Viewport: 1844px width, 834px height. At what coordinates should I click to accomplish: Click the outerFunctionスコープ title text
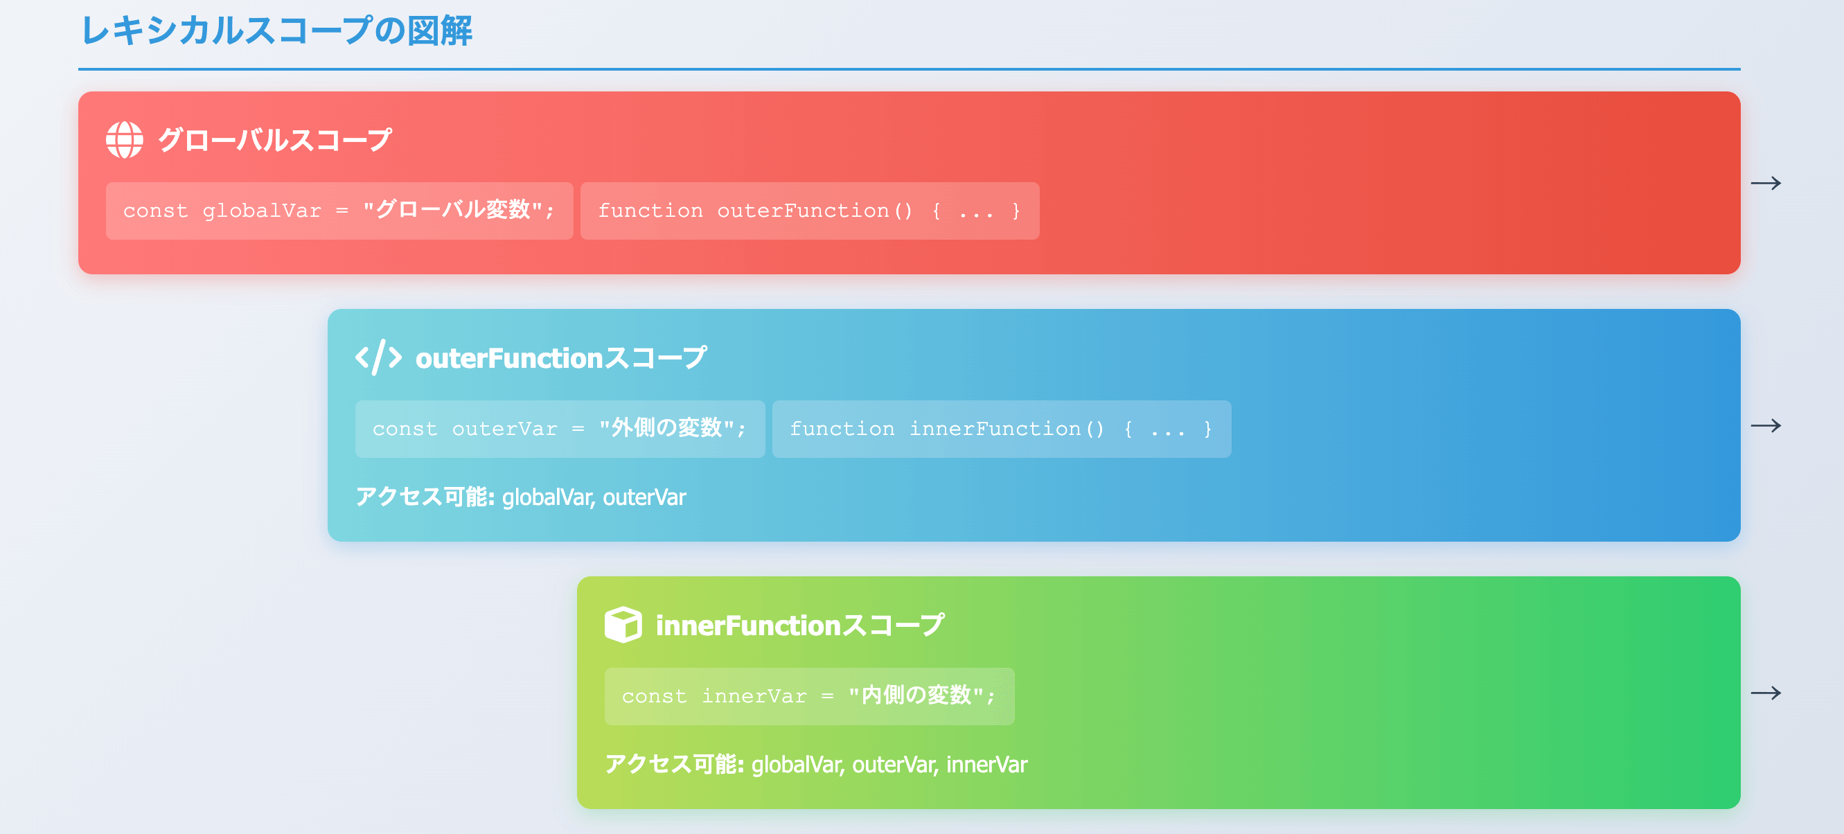pos(560,358)
